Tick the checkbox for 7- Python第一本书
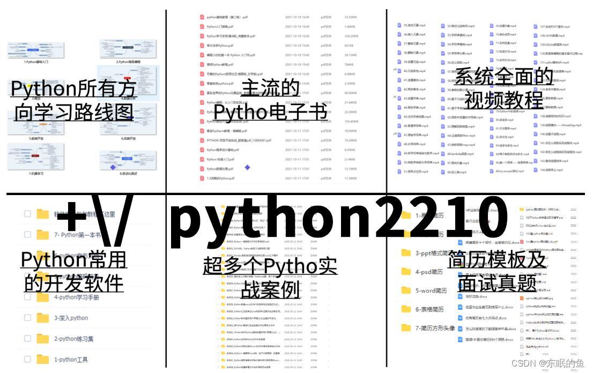 click(27, 235)
